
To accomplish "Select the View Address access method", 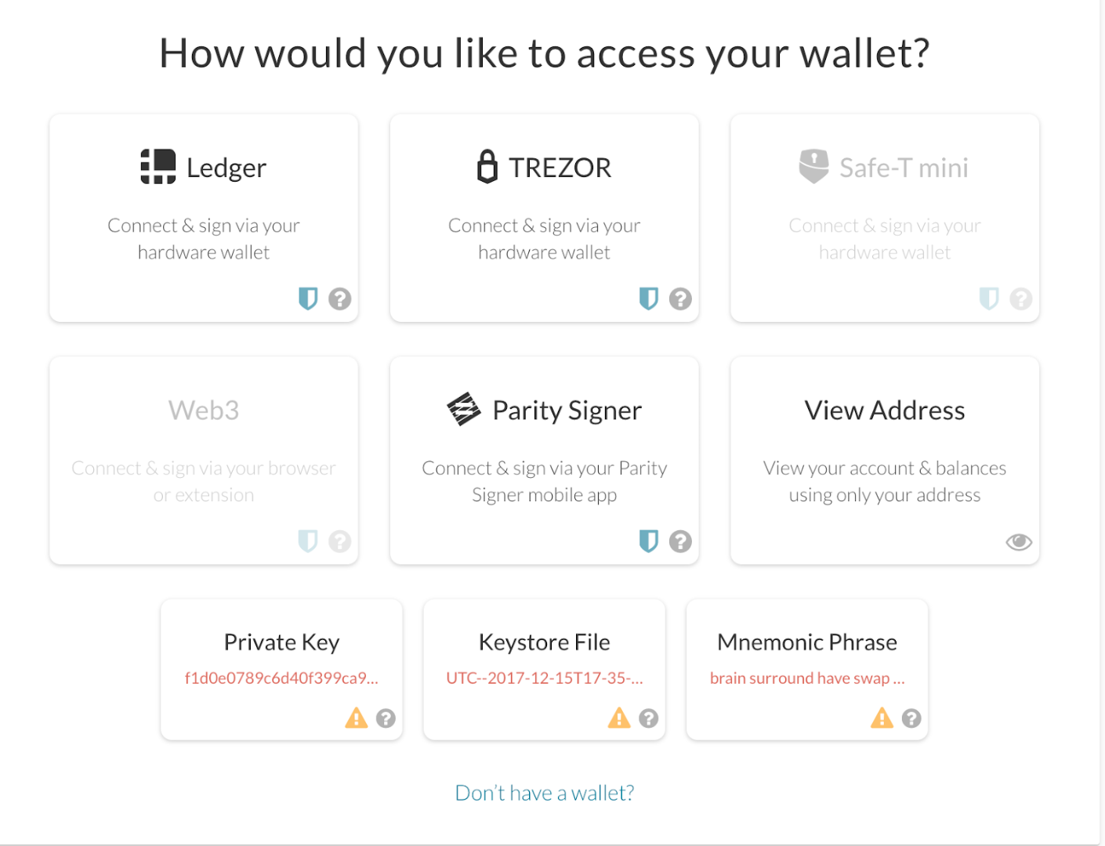I will click(884, 461).
